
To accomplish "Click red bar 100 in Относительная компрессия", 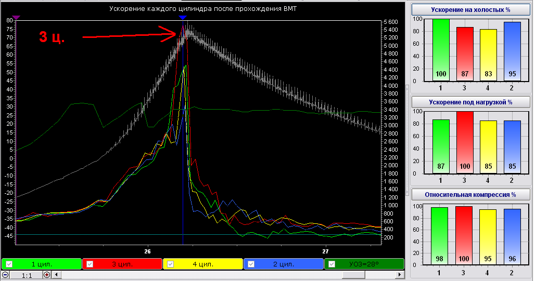I will tap(464, 236).
